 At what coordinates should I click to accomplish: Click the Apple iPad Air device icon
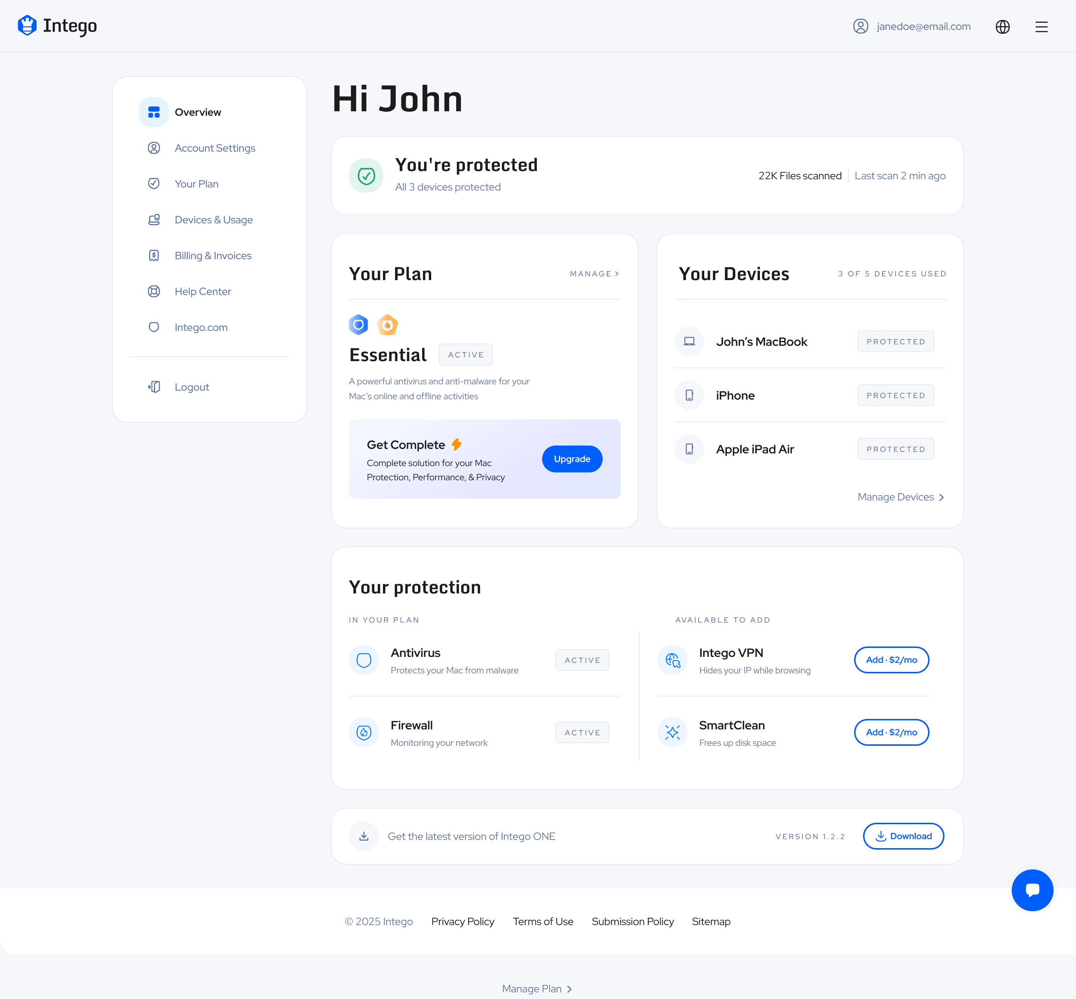(x=689, y=449)
